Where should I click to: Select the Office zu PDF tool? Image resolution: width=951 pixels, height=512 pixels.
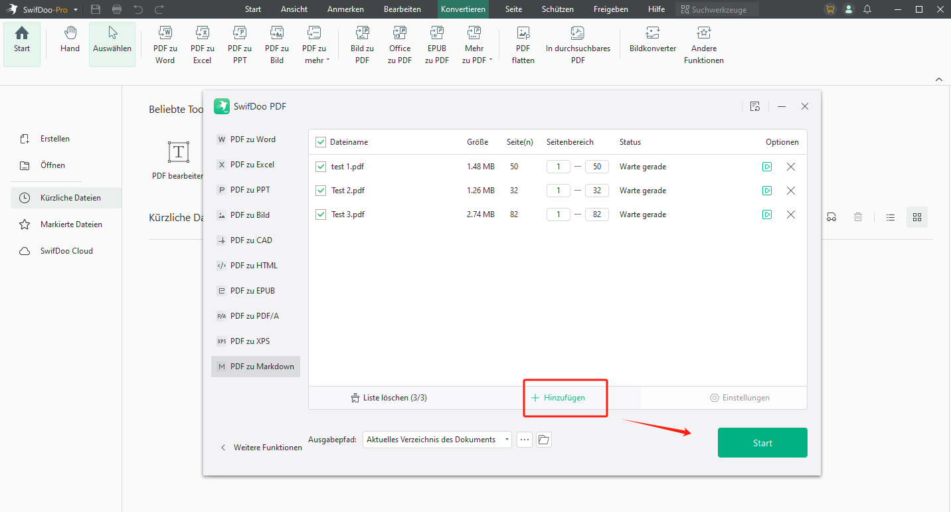(x=400, y=45)
